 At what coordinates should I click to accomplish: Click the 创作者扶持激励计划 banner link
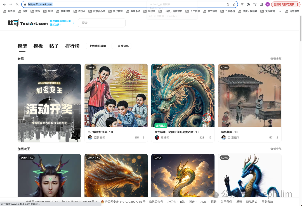point(61,23)
